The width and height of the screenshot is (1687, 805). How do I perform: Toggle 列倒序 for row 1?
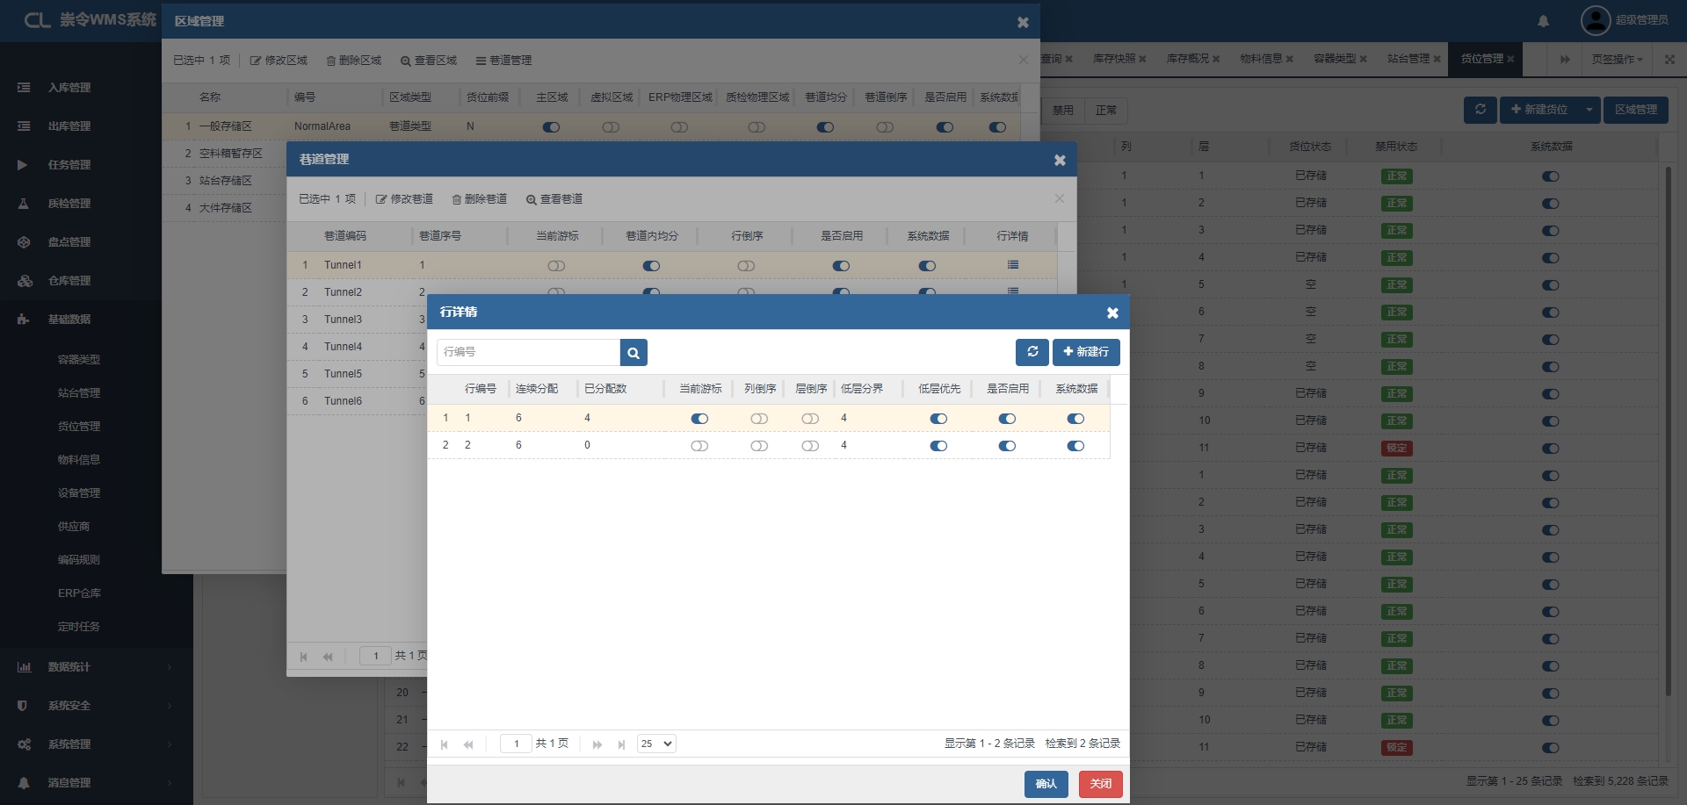click(x=759, y=419)
